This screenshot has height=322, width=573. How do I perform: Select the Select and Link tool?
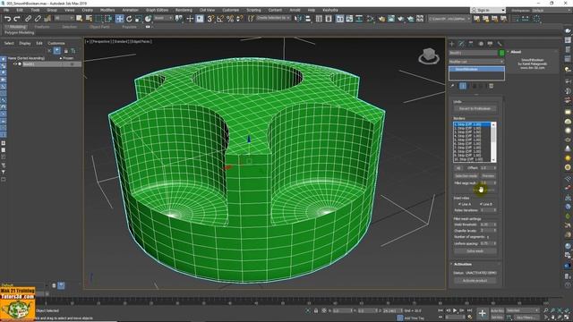click(x=28, y=18)
